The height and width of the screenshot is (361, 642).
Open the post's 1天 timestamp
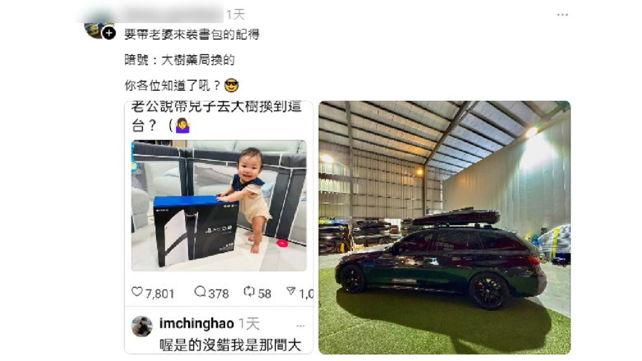pos(236,15)
